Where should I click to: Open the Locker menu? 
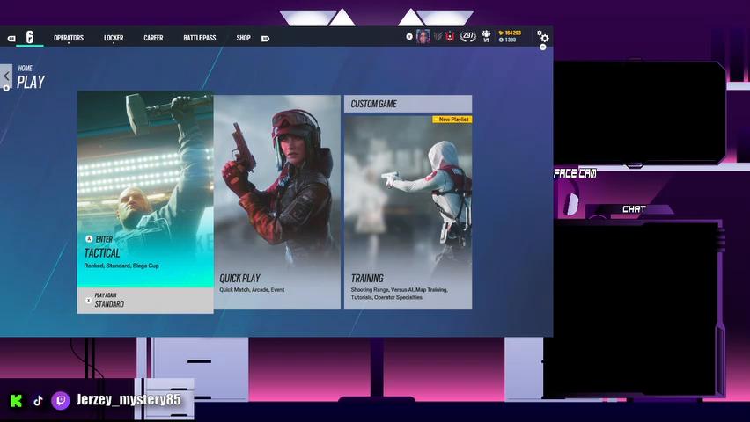114,38
